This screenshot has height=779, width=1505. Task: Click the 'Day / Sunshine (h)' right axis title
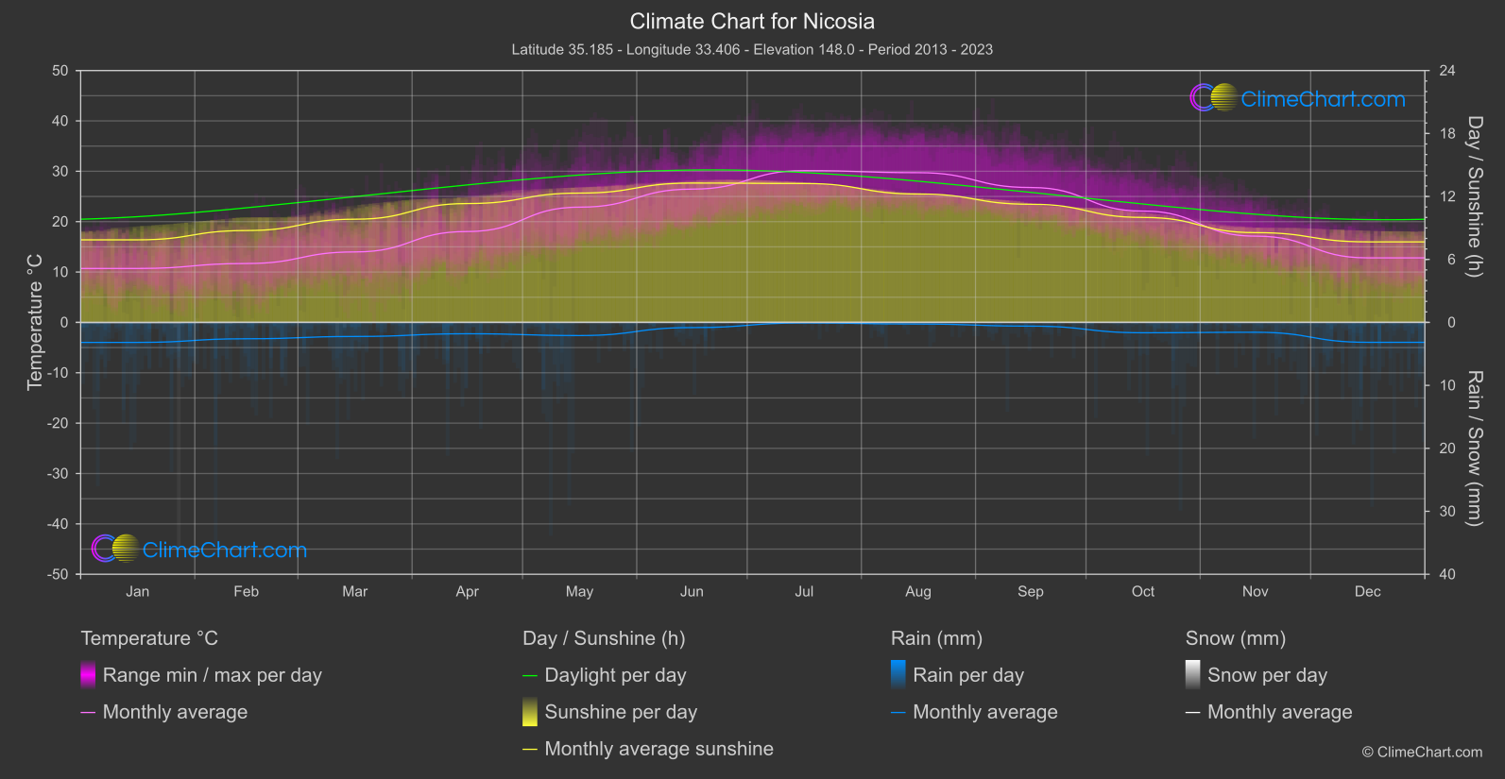[x=1474, y=196]
